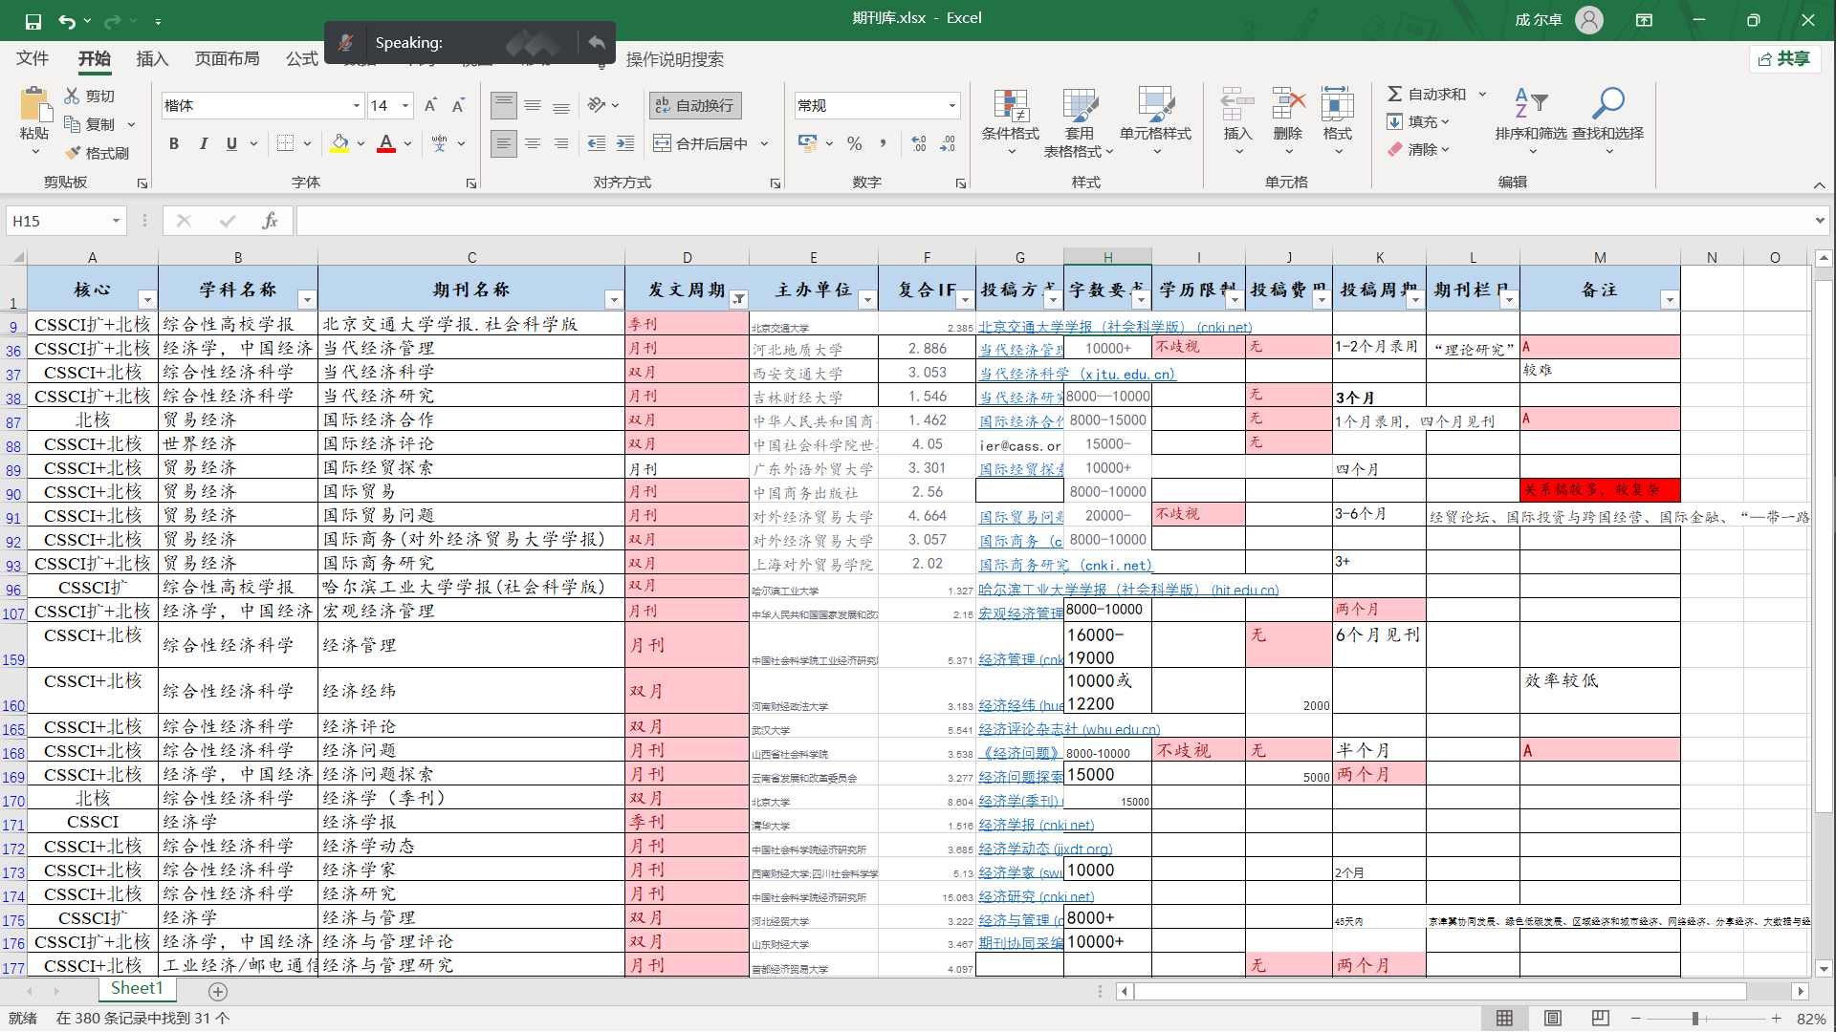This screenshot has width=1836, height=1032.
Task: Click the Insert Function fx icon
Action: pyautogui.click(x=270, y=221)
